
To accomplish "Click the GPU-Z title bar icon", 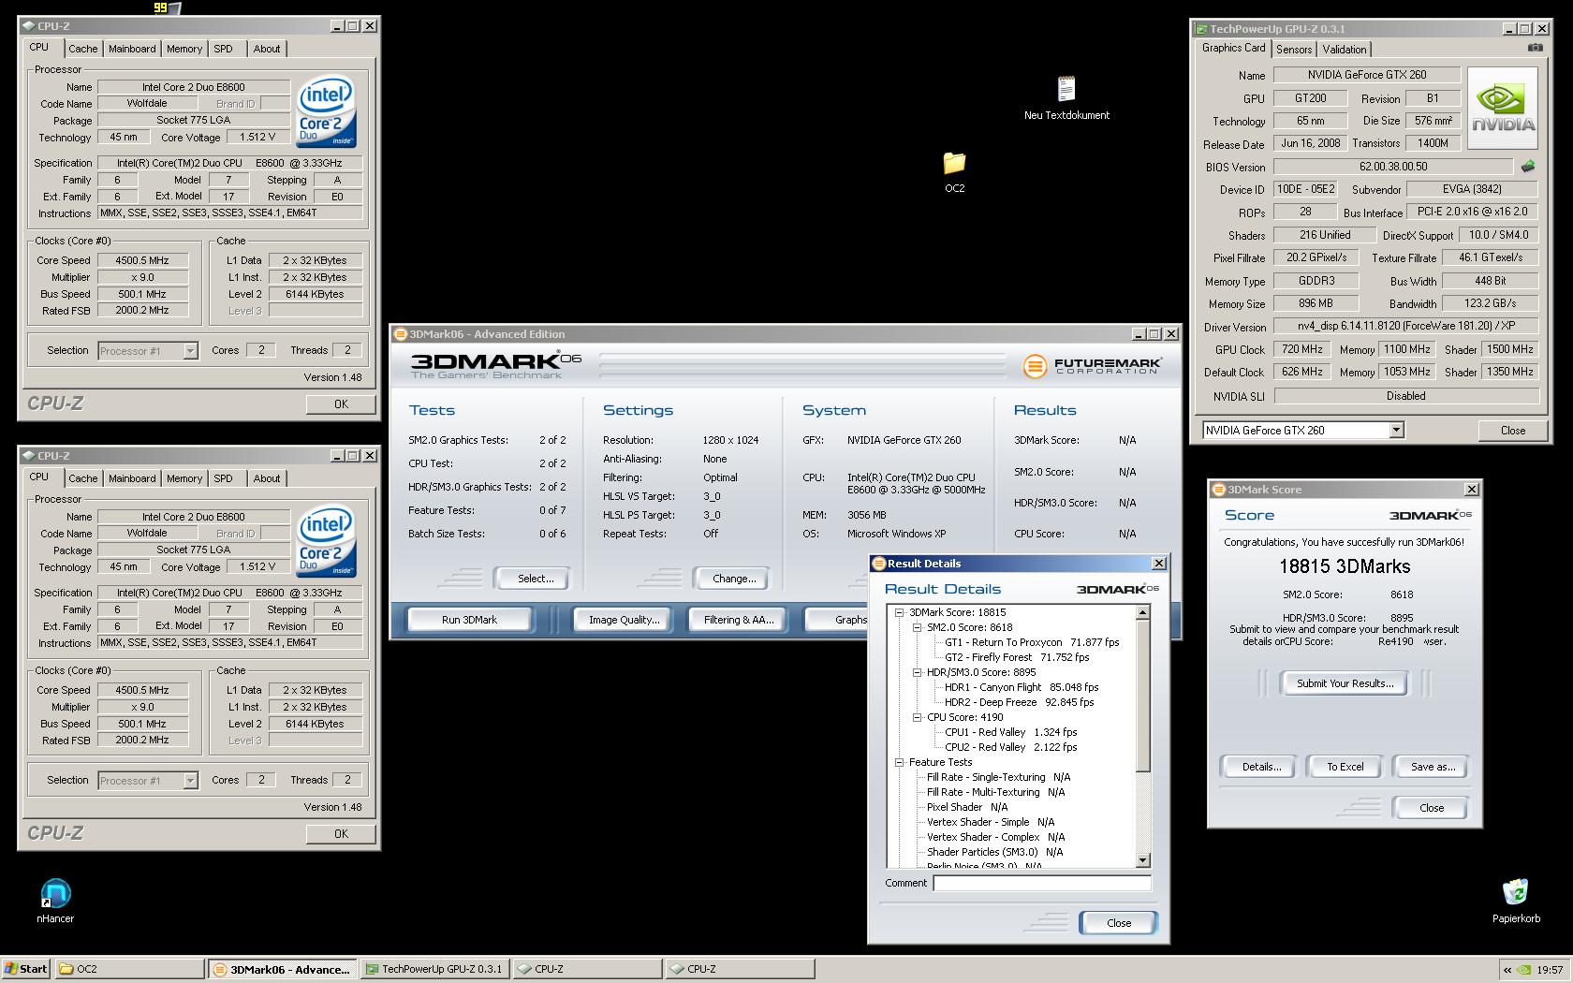I will click(x=1200, y=29).
